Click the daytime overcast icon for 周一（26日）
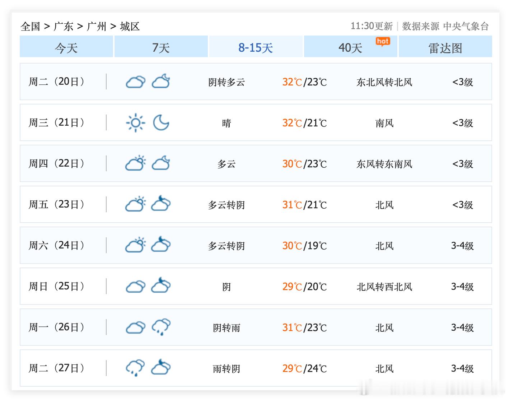This screenshot has width=509, height=400. click(135, 327)
